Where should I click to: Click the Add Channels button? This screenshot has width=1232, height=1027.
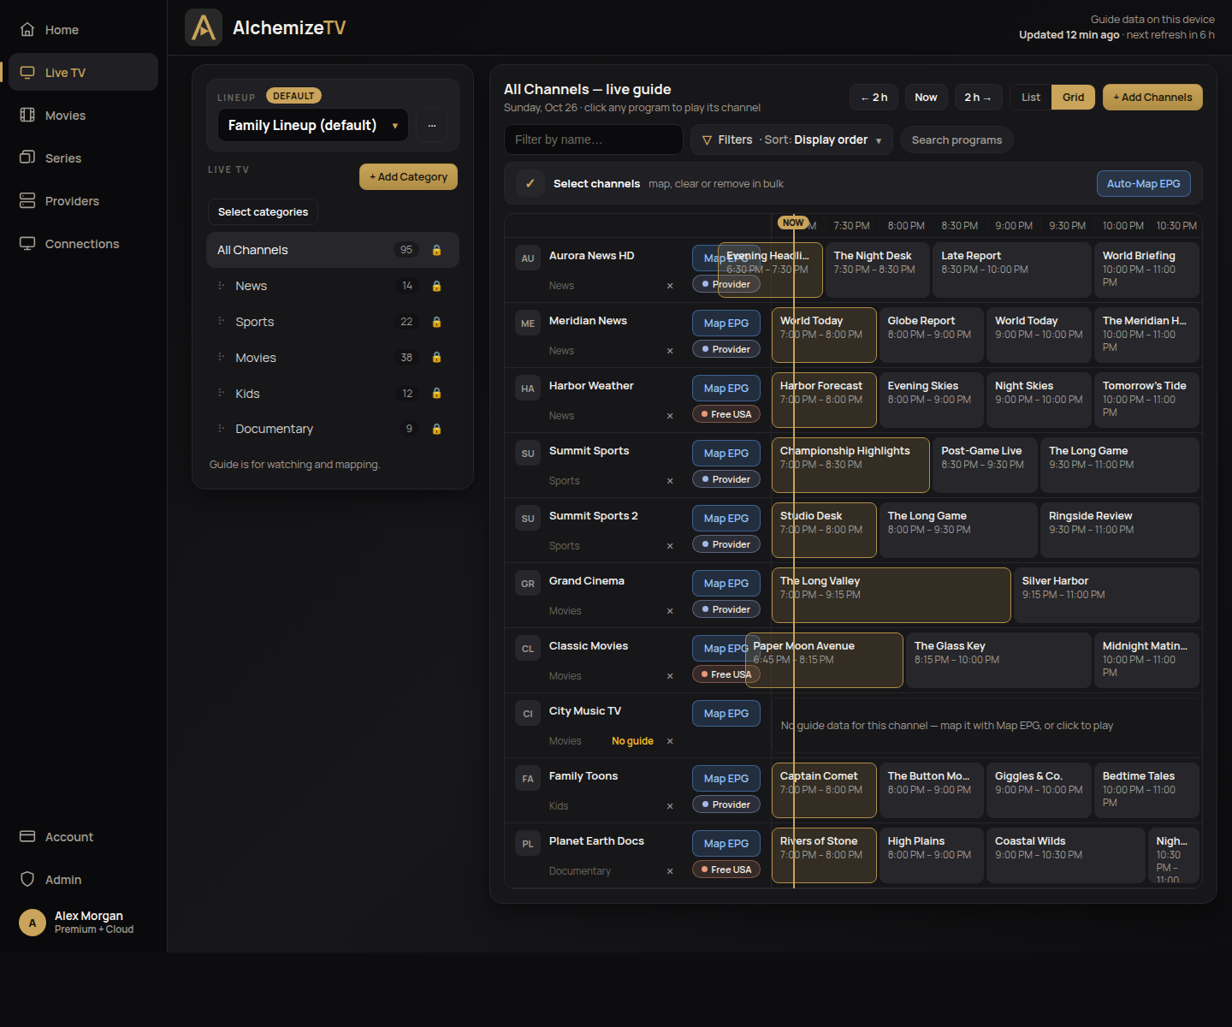coord(1152,97)
